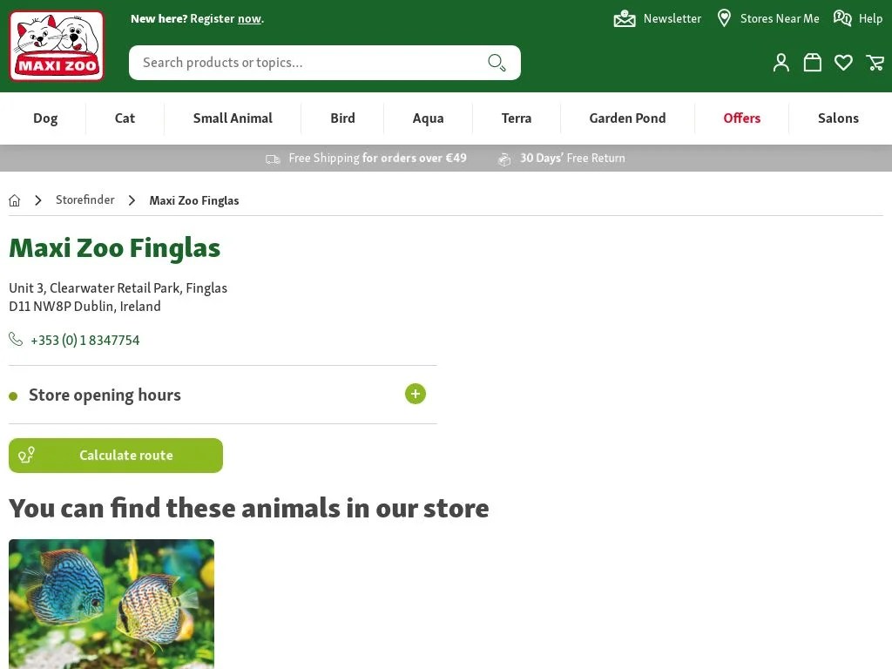Click the breadcrumb home icon
892x669 pixels.
(x=14, y=199)
